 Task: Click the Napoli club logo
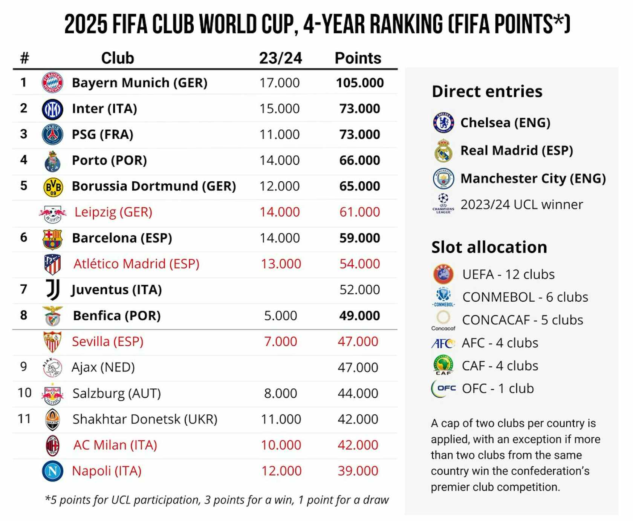tap(52, 471)
